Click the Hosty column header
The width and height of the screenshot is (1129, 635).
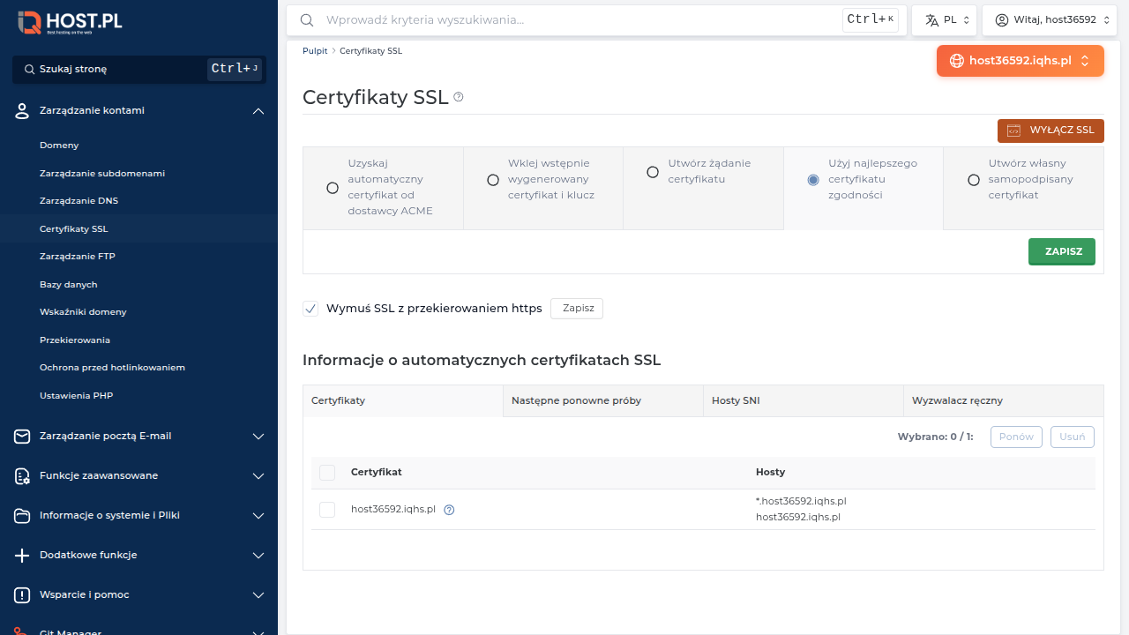click(x=770, y=473)
